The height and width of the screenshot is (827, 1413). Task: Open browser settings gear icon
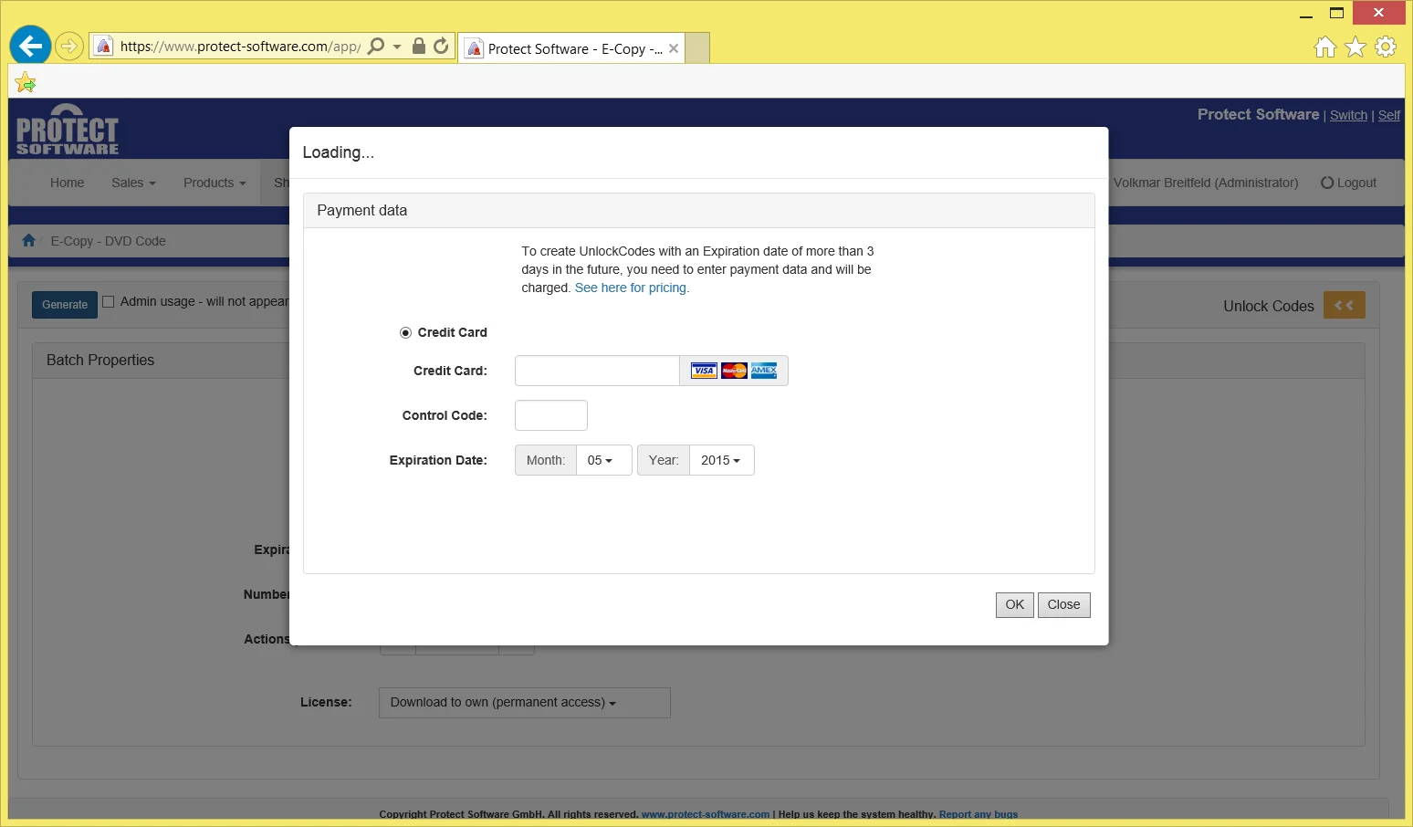pos(1386,47)
